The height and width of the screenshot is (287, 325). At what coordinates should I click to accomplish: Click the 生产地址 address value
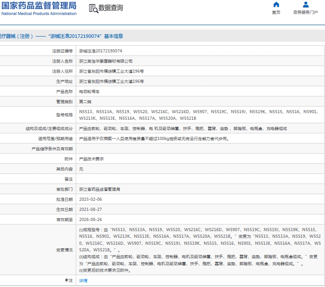(111, 81)
